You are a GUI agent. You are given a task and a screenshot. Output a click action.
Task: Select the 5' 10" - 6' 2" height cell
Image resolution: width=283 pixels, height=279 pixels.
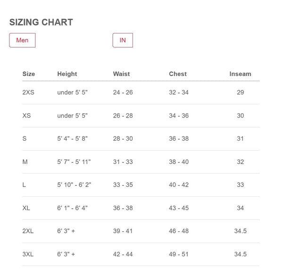click(73, 185)
